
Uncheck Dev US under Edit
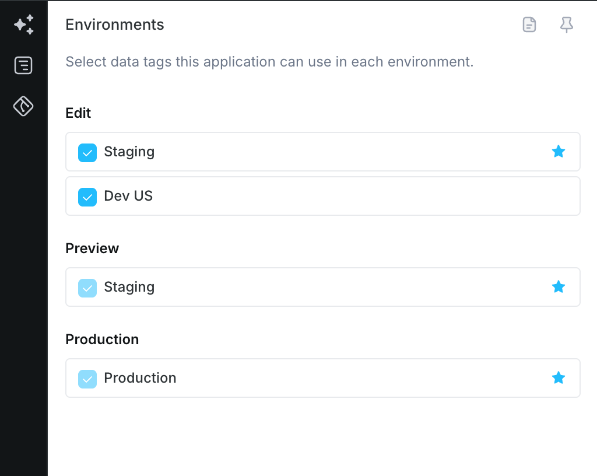tap(87, 197)
